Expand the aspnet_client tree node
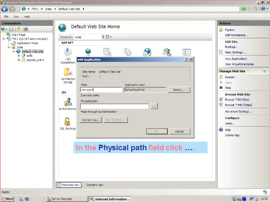Image resolution: width=270 pixels, height=202 pixels. (19, 60)
